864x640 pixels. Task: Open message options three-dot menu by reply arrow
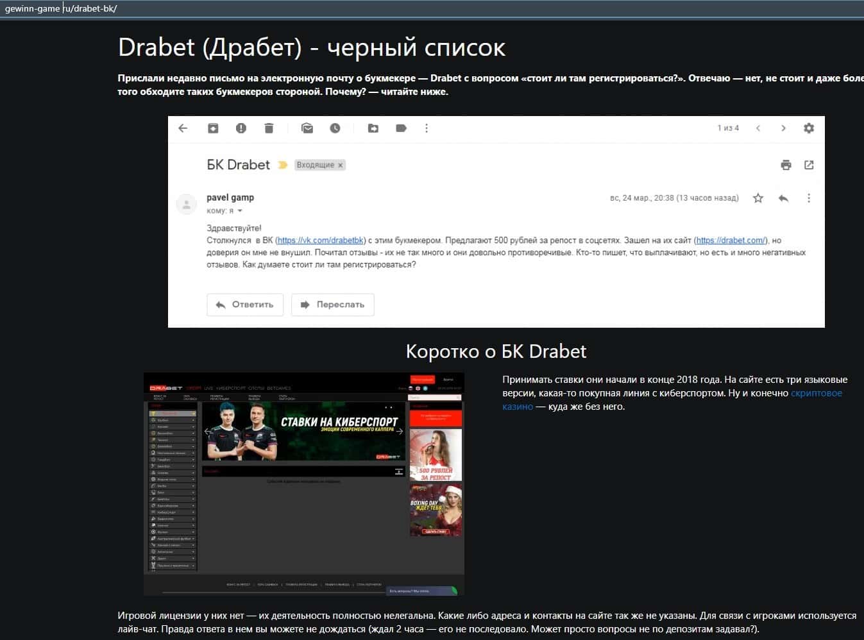[x=809, y=198]
